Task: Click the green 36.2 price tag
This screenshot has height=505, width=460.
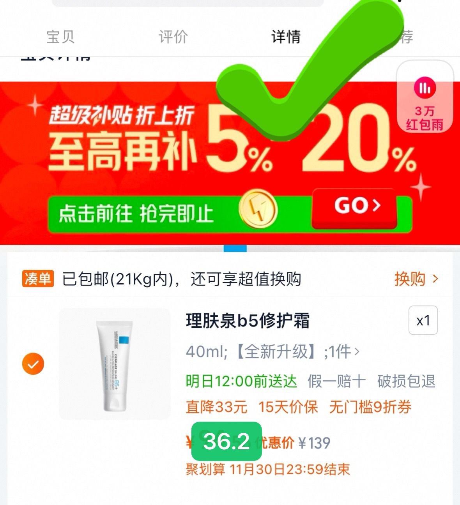Action: click(x=226, y=441)
